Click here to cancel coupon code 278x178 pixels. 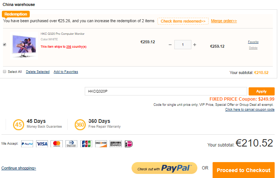click(250, 110)
